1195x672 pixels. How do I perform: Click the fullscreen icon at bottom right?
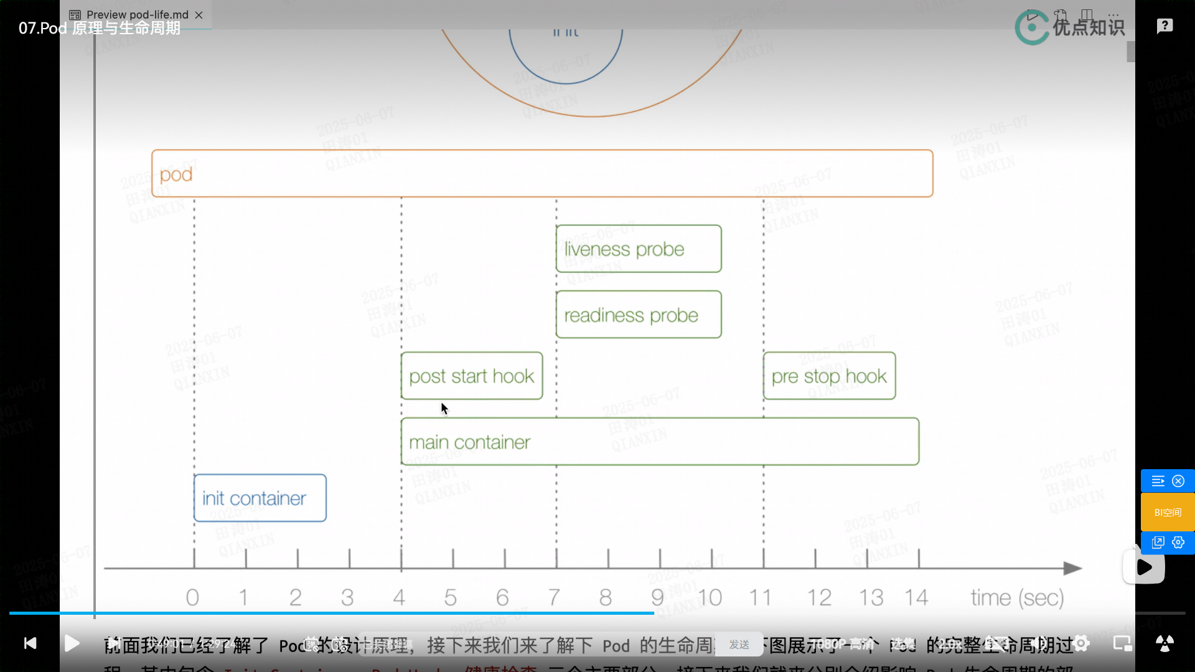pos(1165,643)
